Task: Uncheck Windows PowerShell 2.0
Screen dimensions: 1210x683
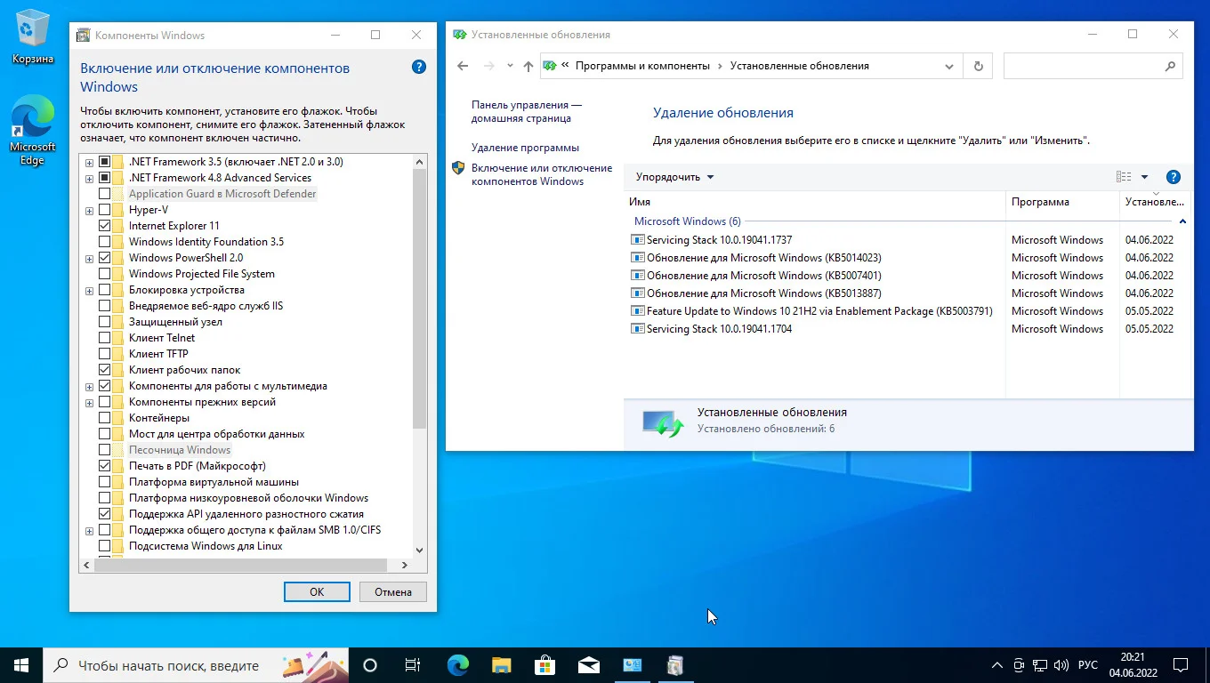Action: 105,258
